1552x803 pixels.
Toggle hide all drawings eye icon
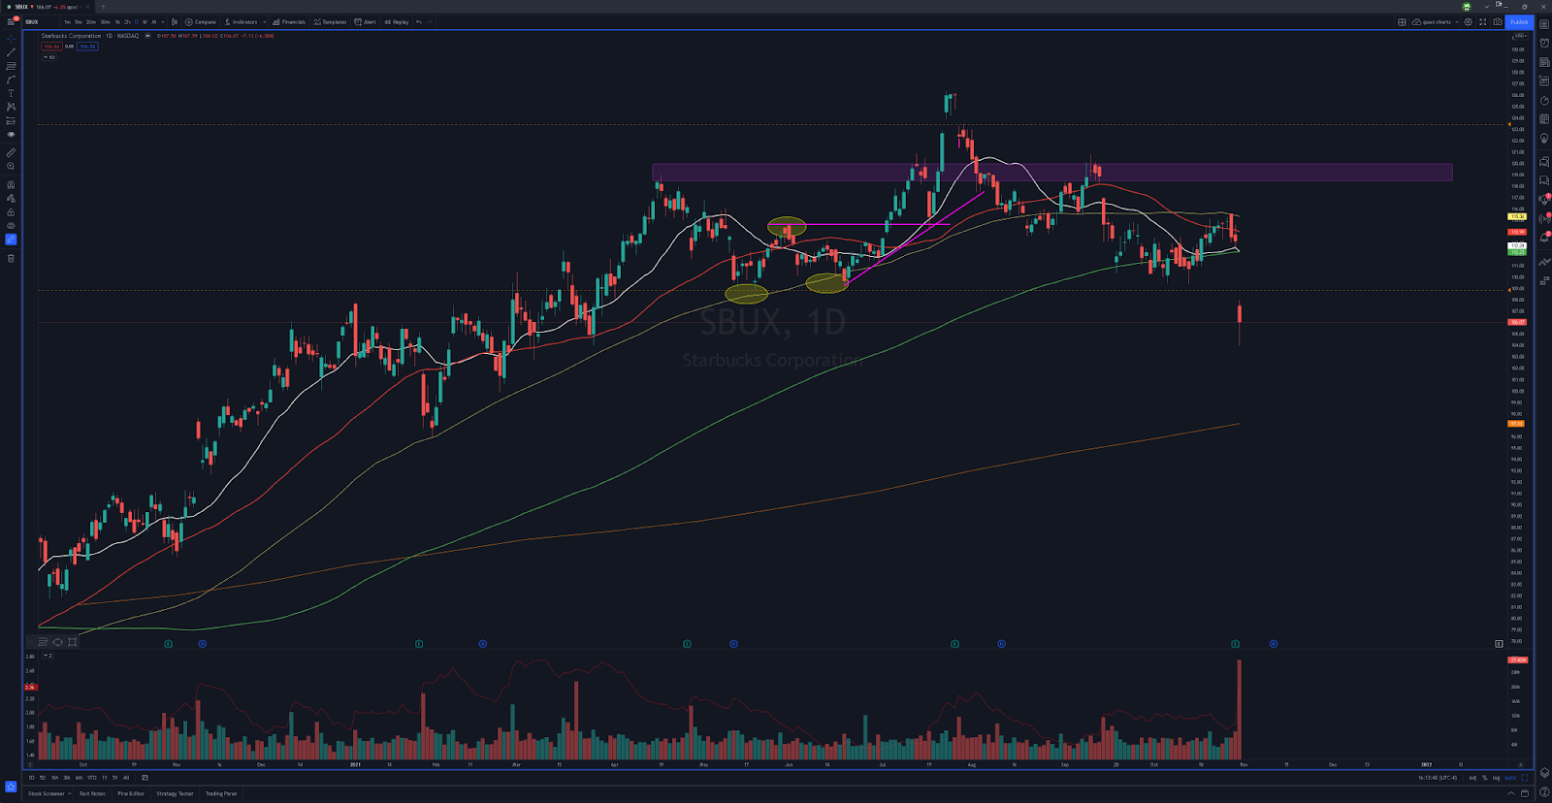[x=11, y=225]
